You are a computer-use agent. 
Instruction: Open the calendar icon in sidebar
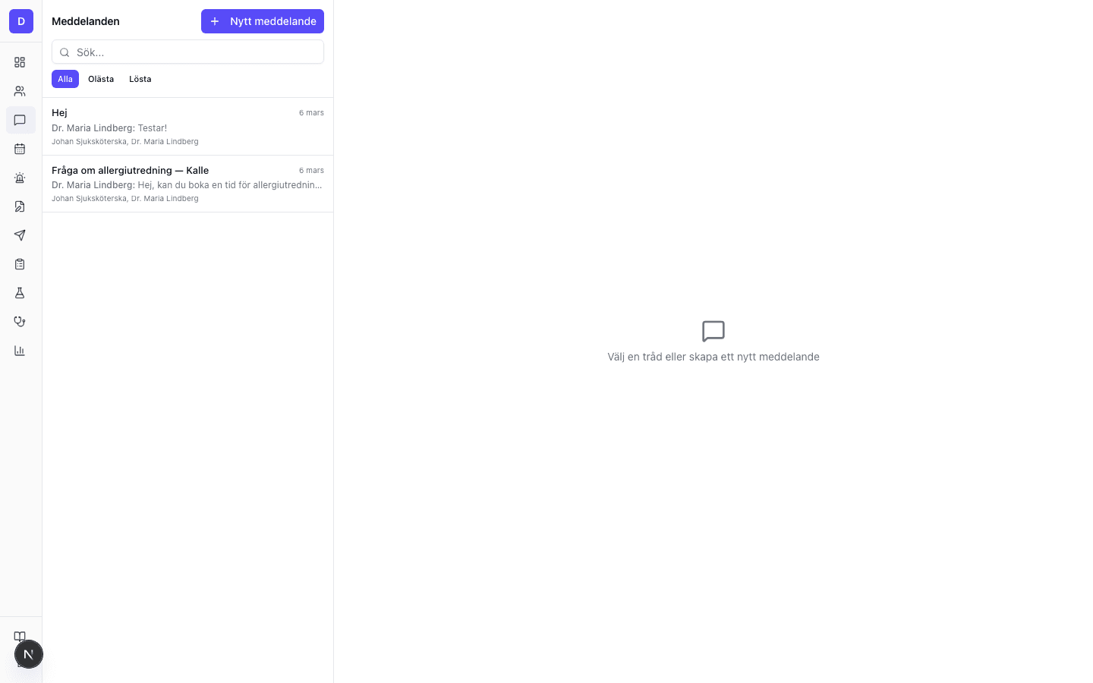pyautogui.click(x=20, y=149)
